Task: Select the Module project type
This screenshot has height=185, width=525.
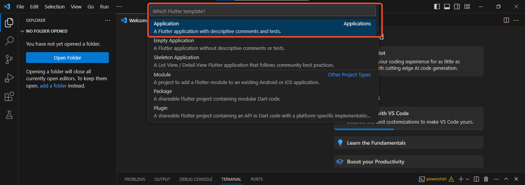Action: (x=262, y=78)
